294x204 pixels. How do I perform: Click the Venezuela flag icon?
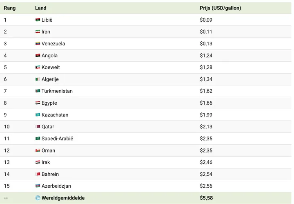[x=38, y=44]
